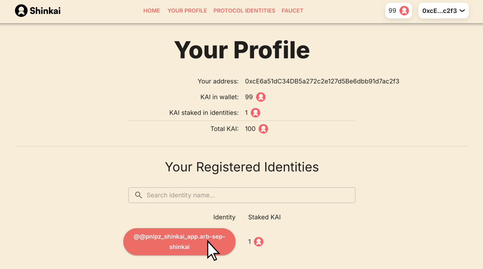Click the Shinkai logo icon
The height and width of the screenshot is (269, 483).
pos(21,10)
